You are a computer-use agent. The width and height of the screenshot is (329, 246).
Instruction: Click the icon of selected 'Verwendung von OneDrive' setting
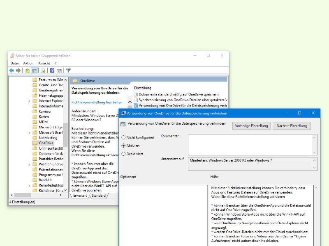tap(136, 105)
